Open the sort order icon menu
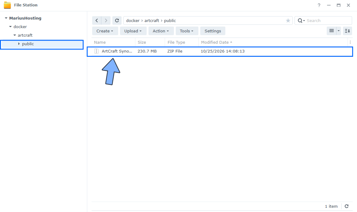The image size is (357, 212). (x=348, y=31)
